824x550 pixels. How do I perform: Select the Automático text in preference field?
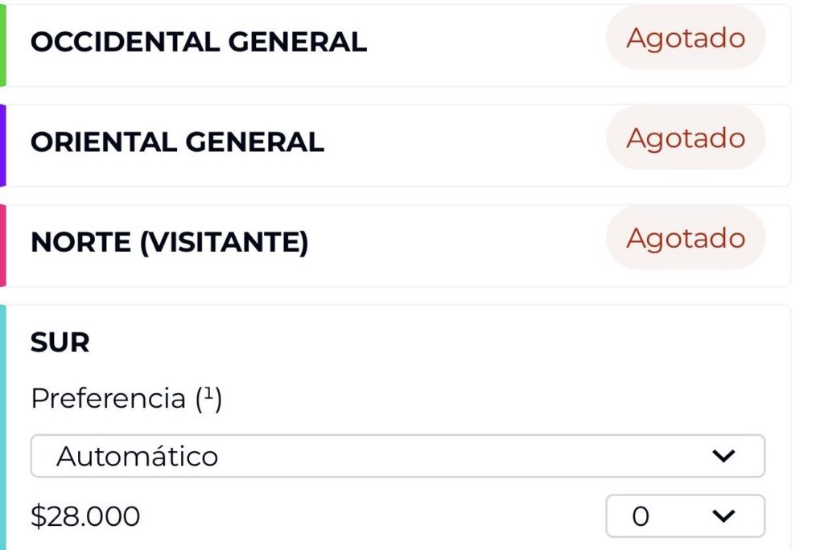pyautogui.click(x=137, y=457)
